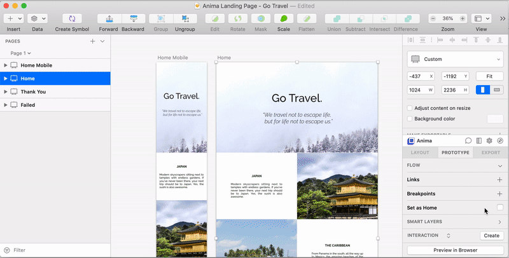The width and height of the screenshot is (509, 258).
Task: Click the Create Symbol toolbar icon
Action: (72, 19)
